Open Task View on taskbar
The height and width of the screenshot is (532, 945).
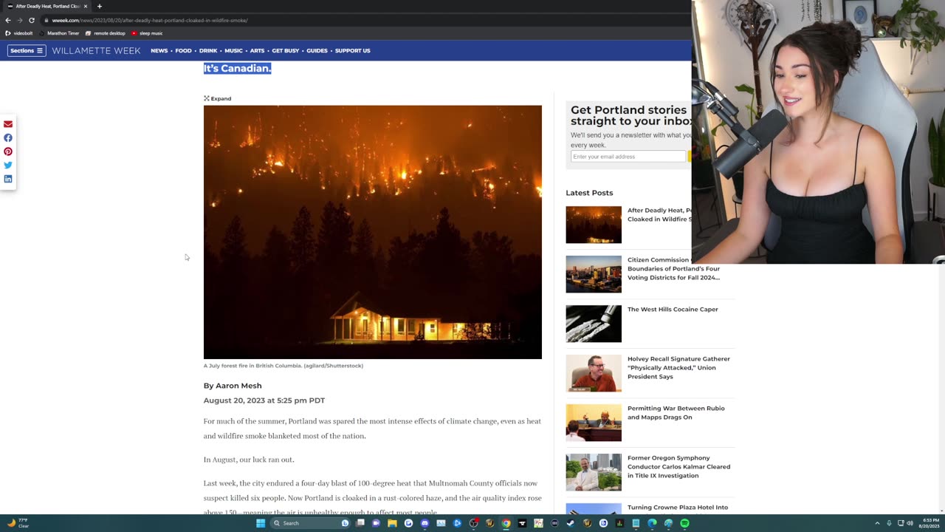tap(360, 523)
